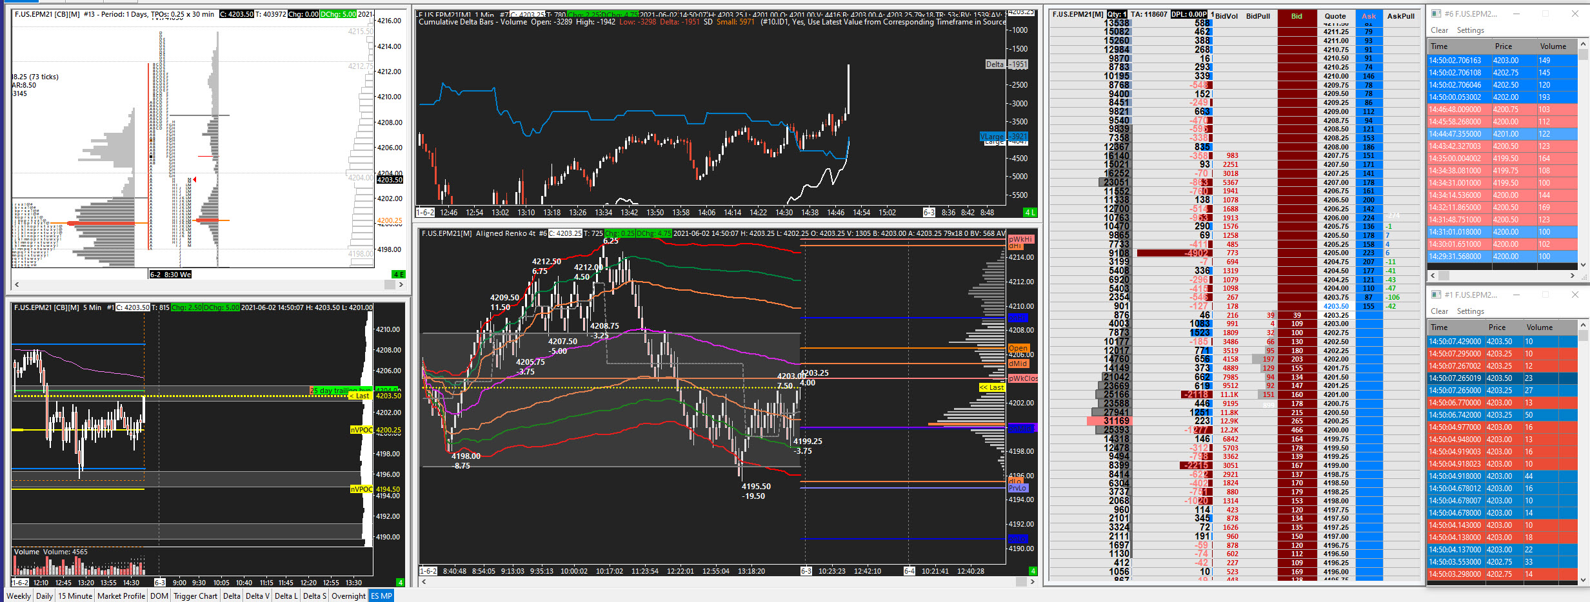
Task: Click the up scroll arrow in #6 window
Action: (x=1583, y=44)
